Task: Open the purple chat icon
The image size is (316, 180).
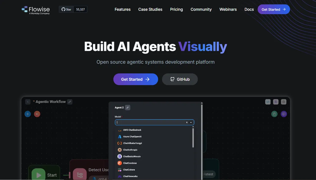Action: [284, 114]
